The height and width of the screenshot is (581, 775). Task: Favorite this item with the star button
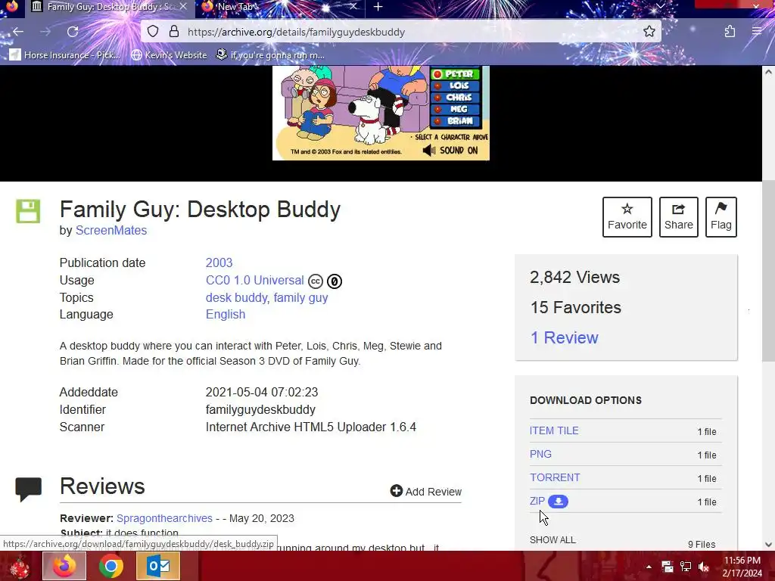(627, 217)
